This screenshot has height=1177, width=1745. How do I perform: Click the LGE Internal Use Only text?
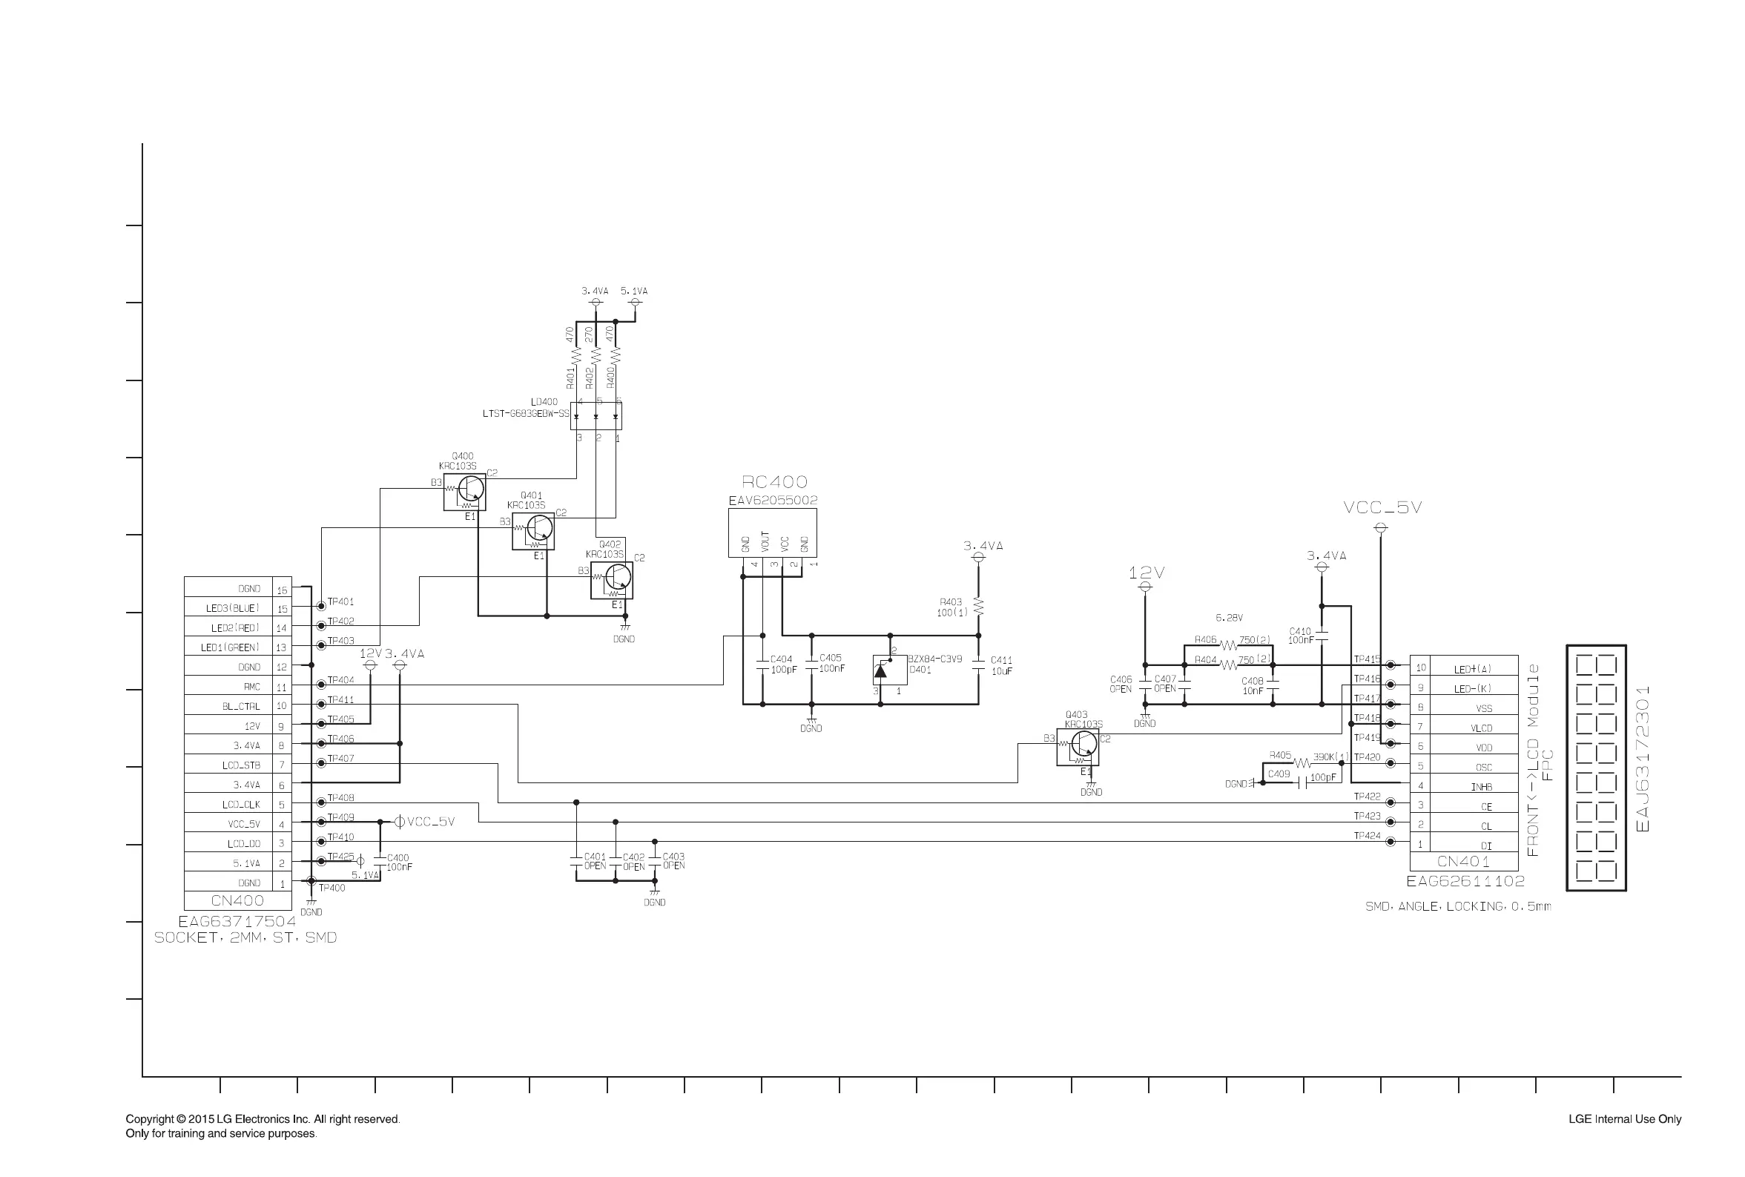point(1624,1119)
